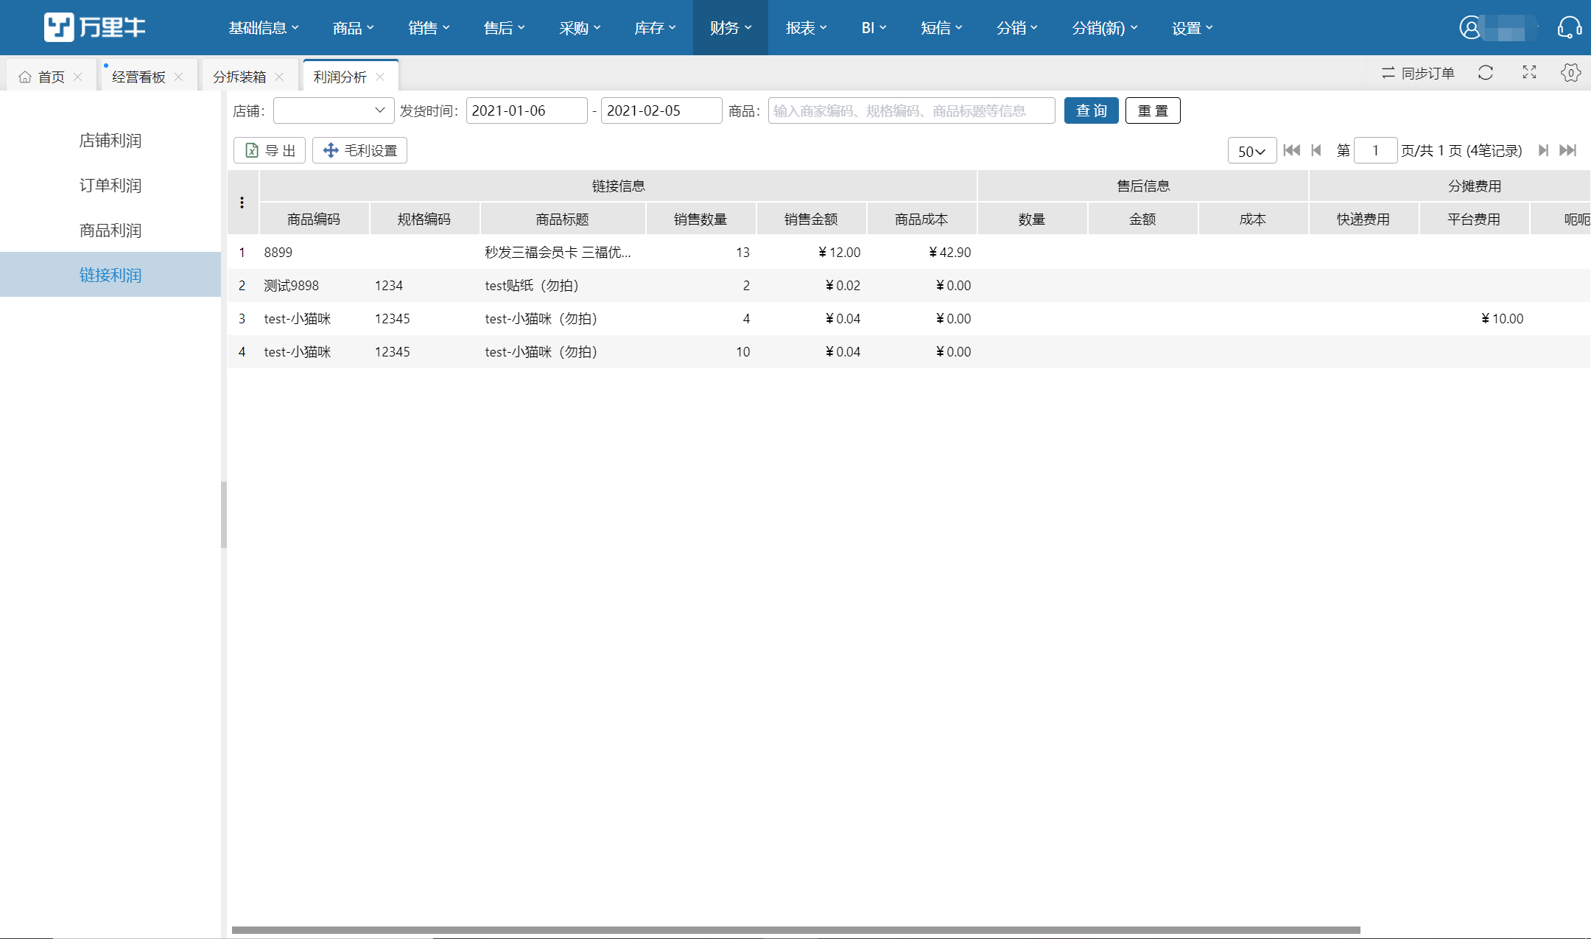Open the 分销(新) menu
Image resolution: width=1591 pixels, height=939 pixels.
(1105, 28)
